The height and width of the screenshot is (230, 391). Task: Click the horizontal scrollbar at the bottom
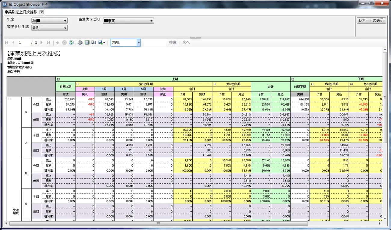coord(159,224)
